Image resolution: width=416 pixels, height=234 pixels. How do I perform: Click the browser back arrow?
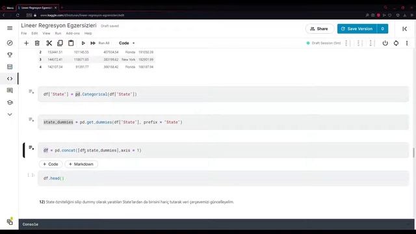coord(4,16)
